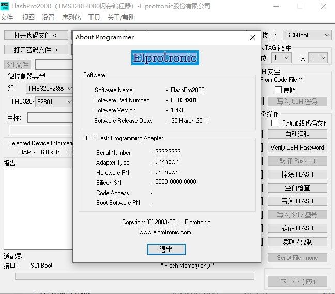Click the 空白检查 button
The width and height of the screenshot is (335, 294).
pyautogui.click(x=297, y=188)
